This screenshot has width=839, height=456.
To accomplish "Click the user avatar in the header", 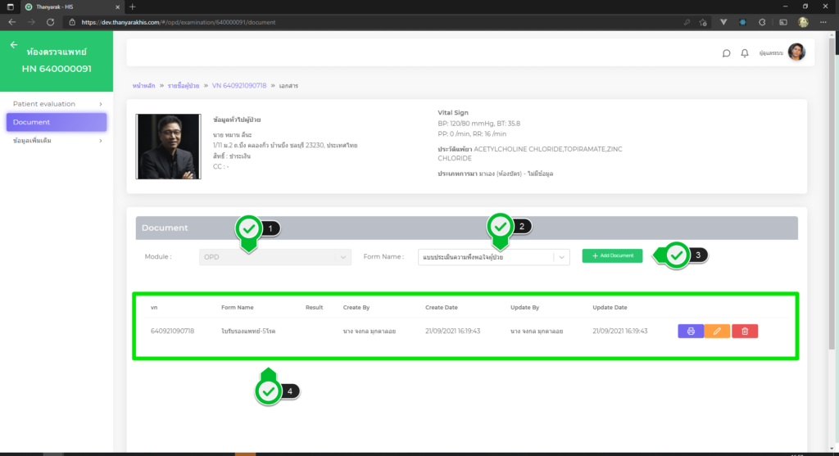I will point(796,52).
